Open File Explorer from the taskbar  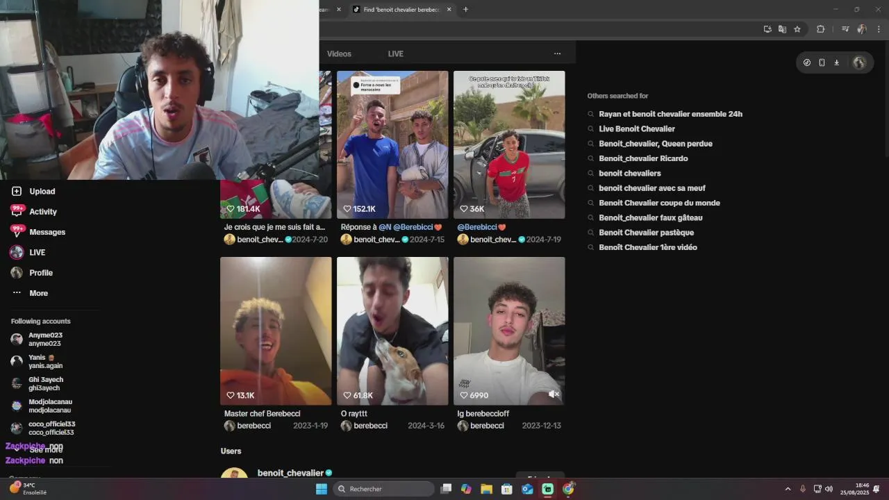(x=486, y=489)
